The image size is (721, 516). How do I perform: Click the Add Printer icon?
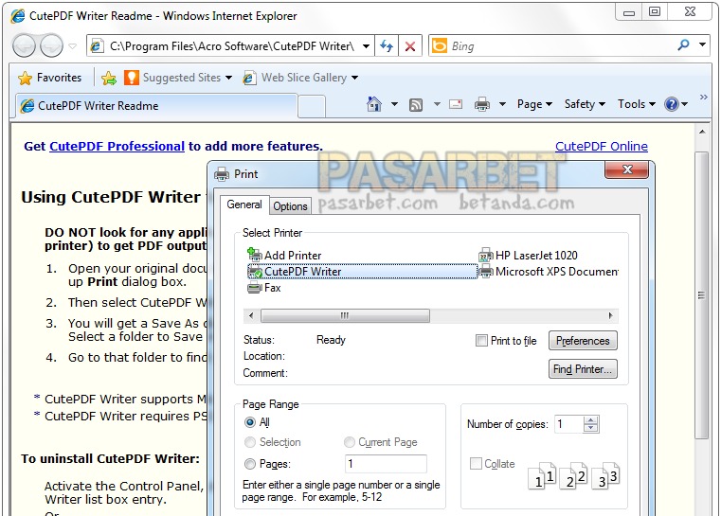pos(254,255)
